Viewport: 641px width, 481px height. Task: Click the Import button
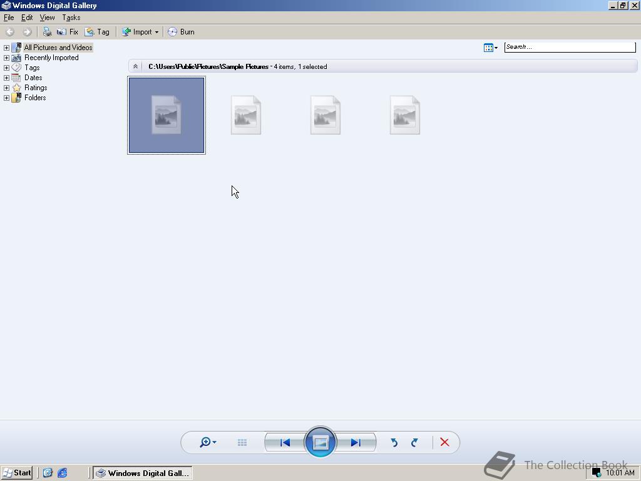click(137, 32)
